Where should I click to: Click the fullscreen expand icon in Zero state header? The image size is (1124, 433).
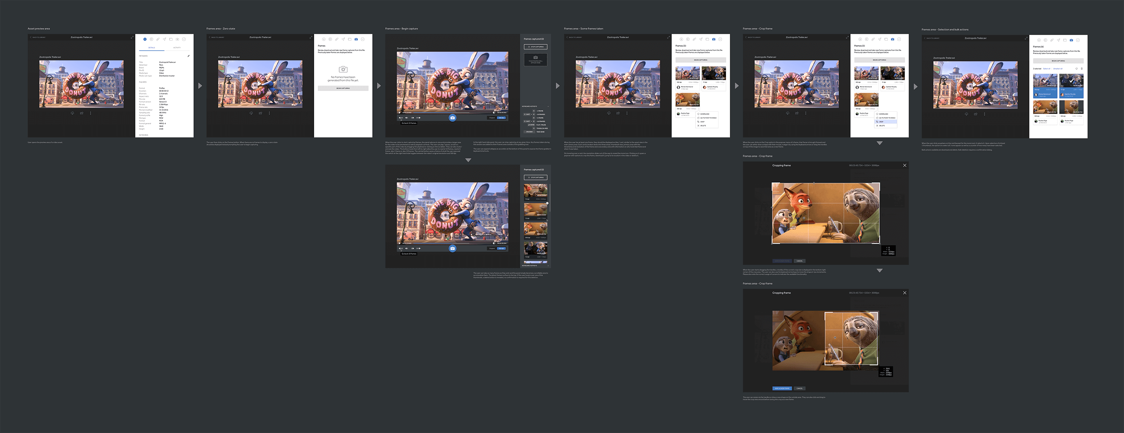pyautogui.click(x=311, y=37)
